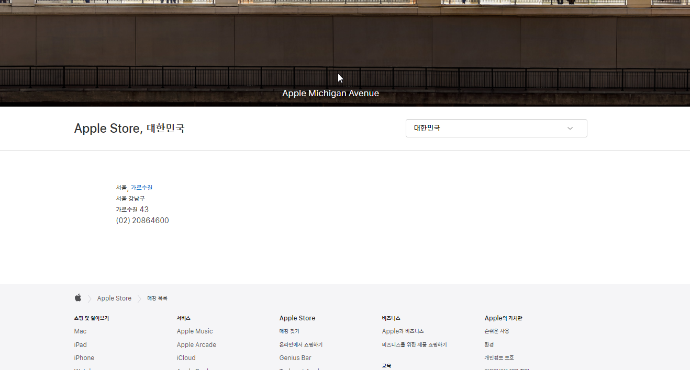Click Apple의 가치관 footer heading
This screenshot has width=690, height=370.
[503, 318]
